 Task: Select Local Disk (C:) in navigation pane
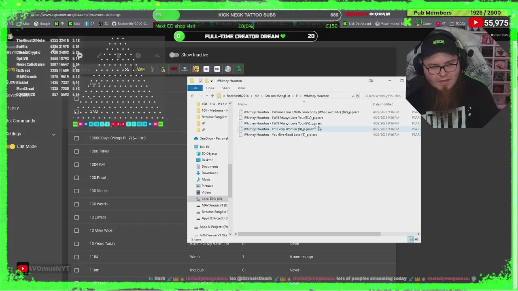point(212,199)
